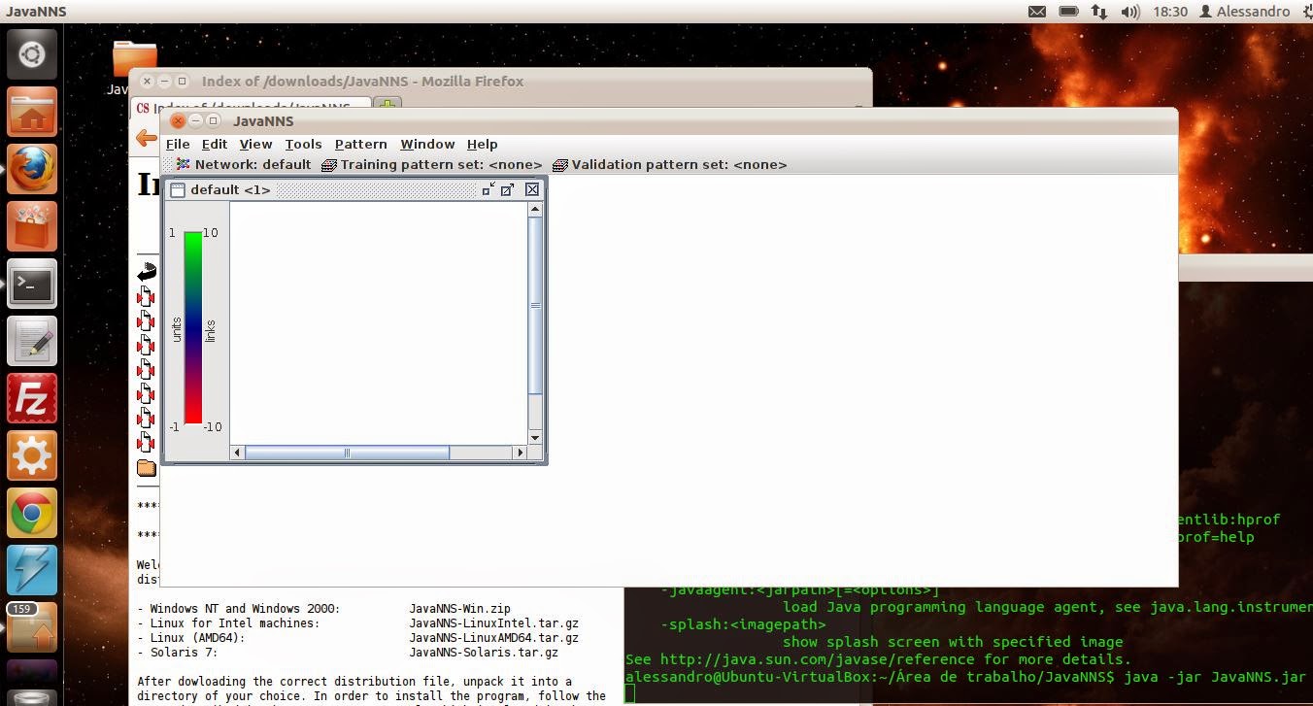This screenshot has width=1313, height=706.
Task: Click JavaNNS-Solaris.tar.gz text in Firefox
Action: (484, 653)
